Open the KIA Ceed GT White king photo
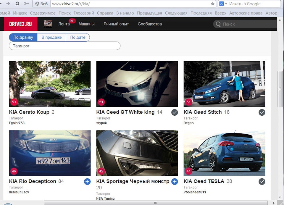The height and width of the screenshot is (205, 284). (137, 84)
